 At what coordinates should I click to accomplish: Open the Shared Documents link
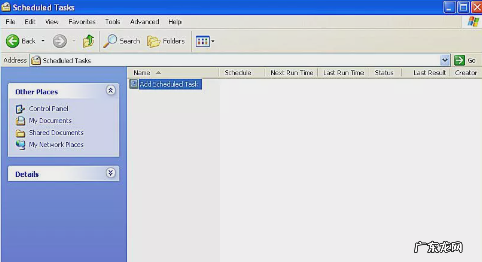tap(56, 133)
